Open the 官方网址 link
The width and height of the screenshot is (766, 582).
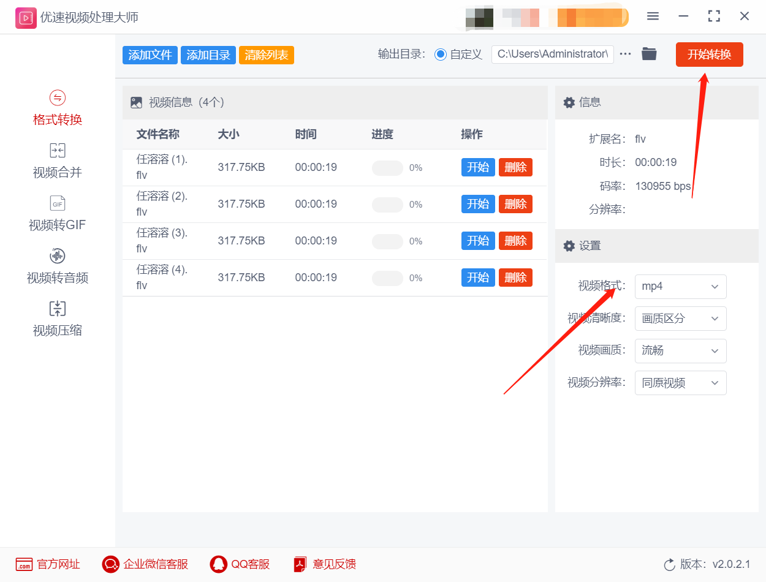pos(59,564)
